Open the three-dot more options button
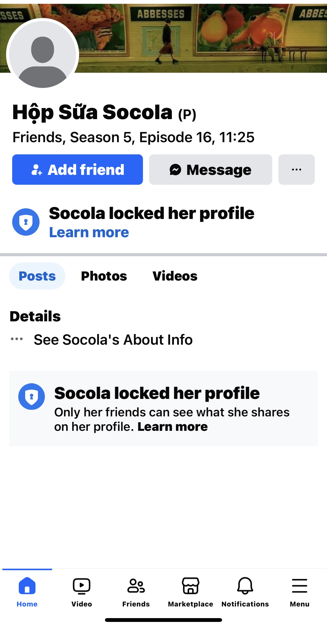This screenshot has height=628, width=327. pyautogui.click(x=296, y=170)
